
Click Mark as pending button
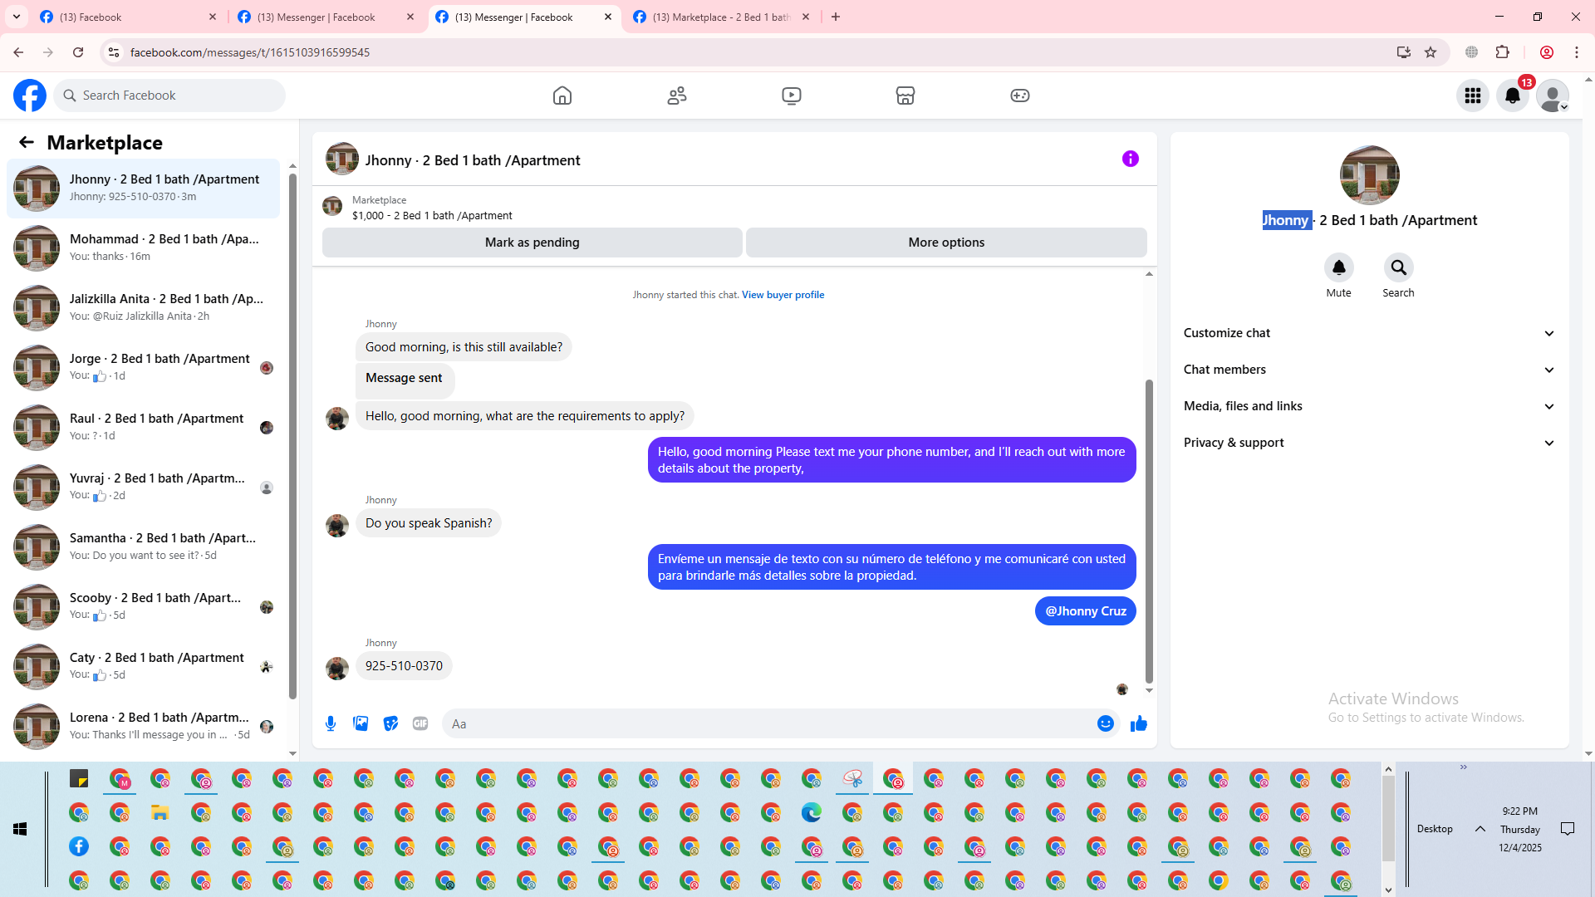(532, 243)
